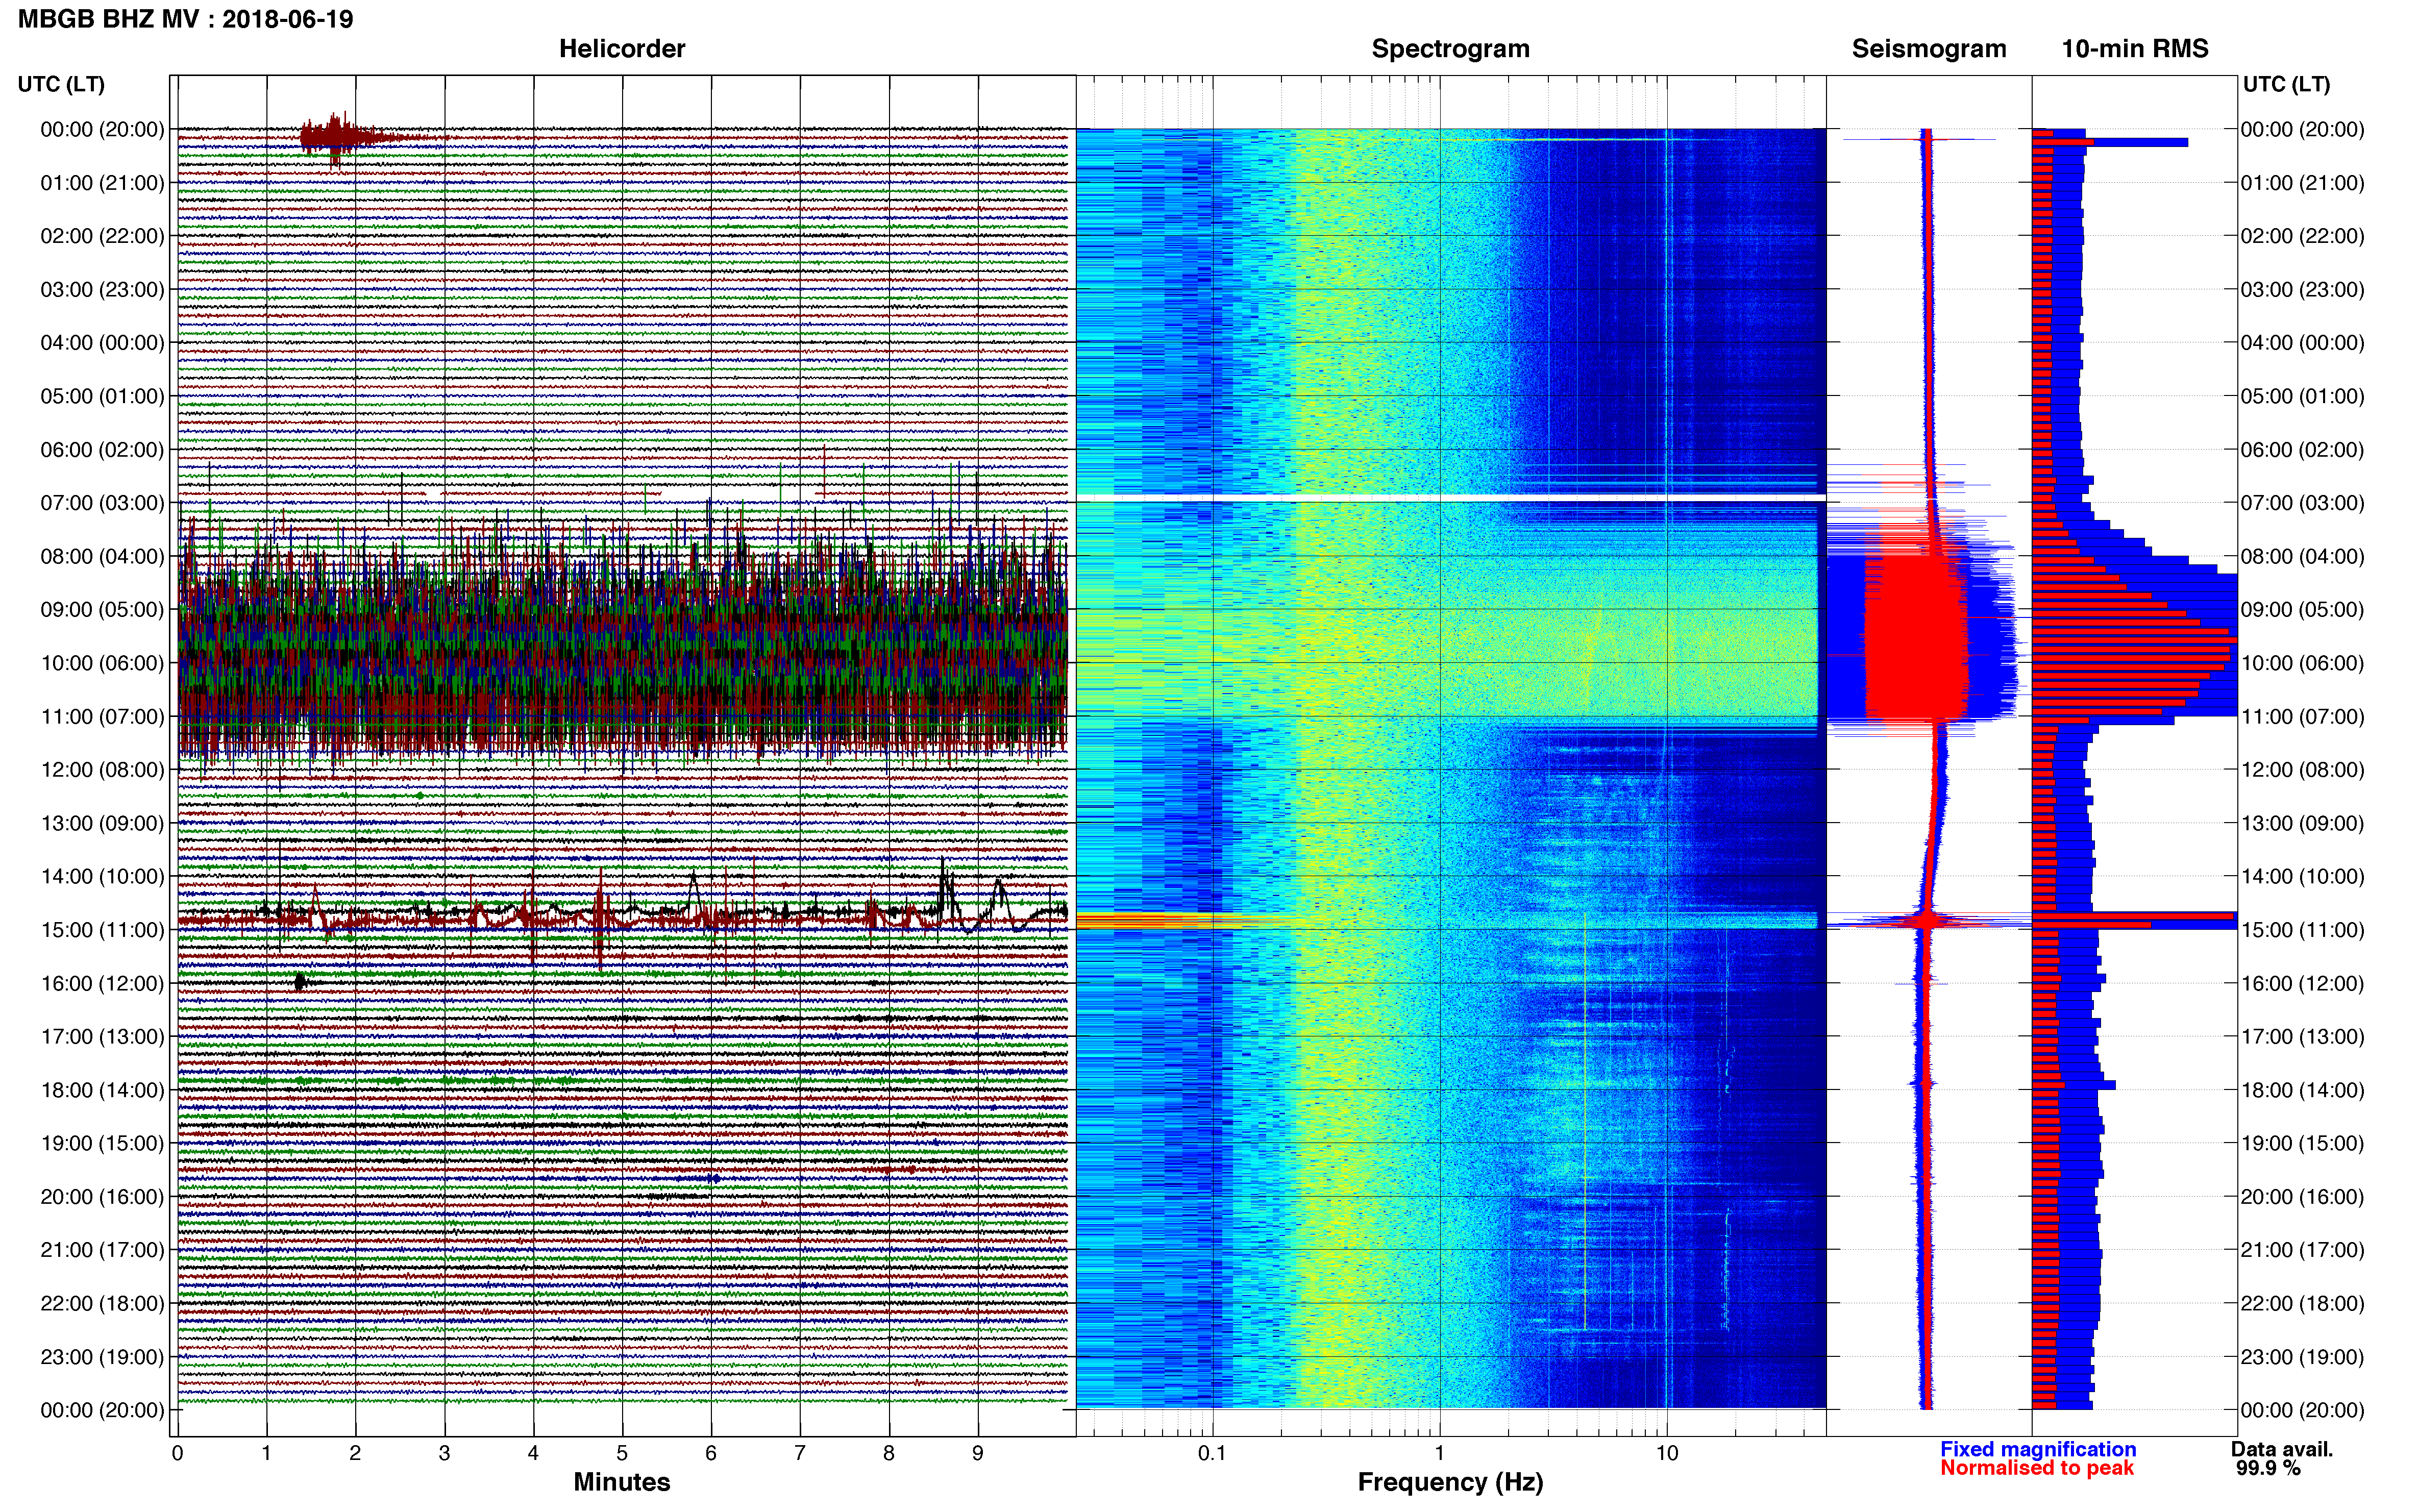The width and height of the screenshot is (2419, 1512).
Task: Select right time label 03:00 (23:00)
Action: point(2302,290)
